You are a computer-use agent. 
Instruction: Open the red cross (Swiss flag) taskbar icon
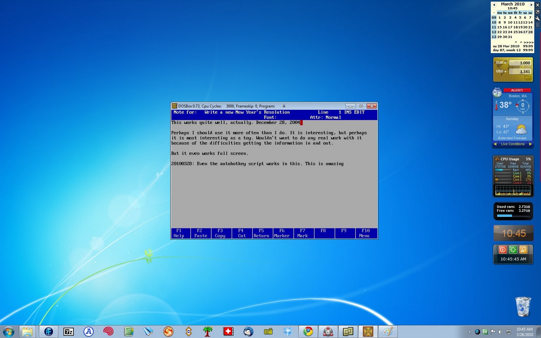coord(228,332)
